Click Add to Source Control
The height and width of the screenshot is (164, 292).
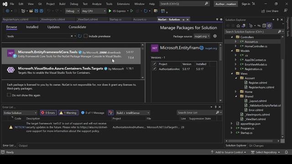(229, 152)
